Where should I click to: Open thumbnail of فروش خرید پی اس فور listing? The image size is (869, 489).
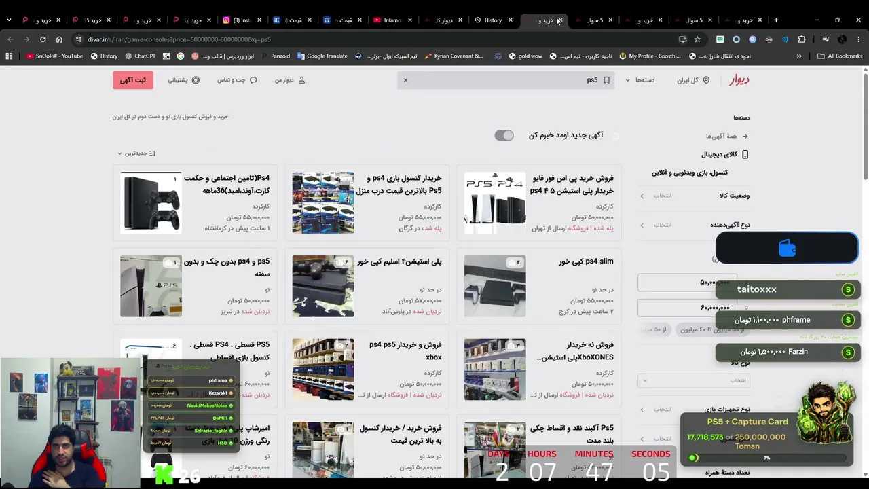[495, 202]
